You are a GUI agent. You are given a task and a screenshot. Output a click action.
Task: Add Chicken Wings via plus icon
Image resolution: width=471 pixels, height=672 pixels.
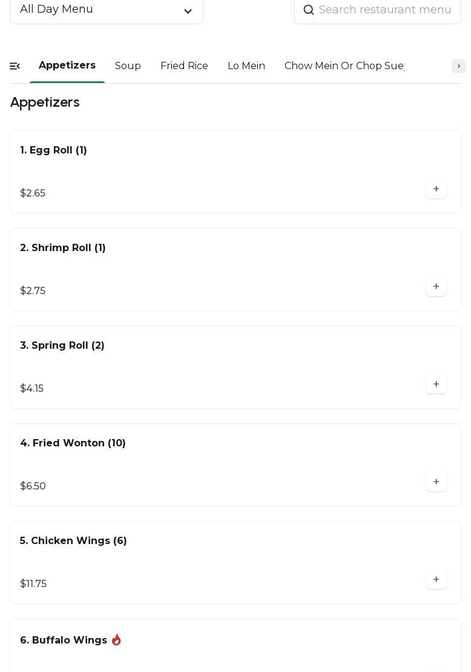click(436, 580)
